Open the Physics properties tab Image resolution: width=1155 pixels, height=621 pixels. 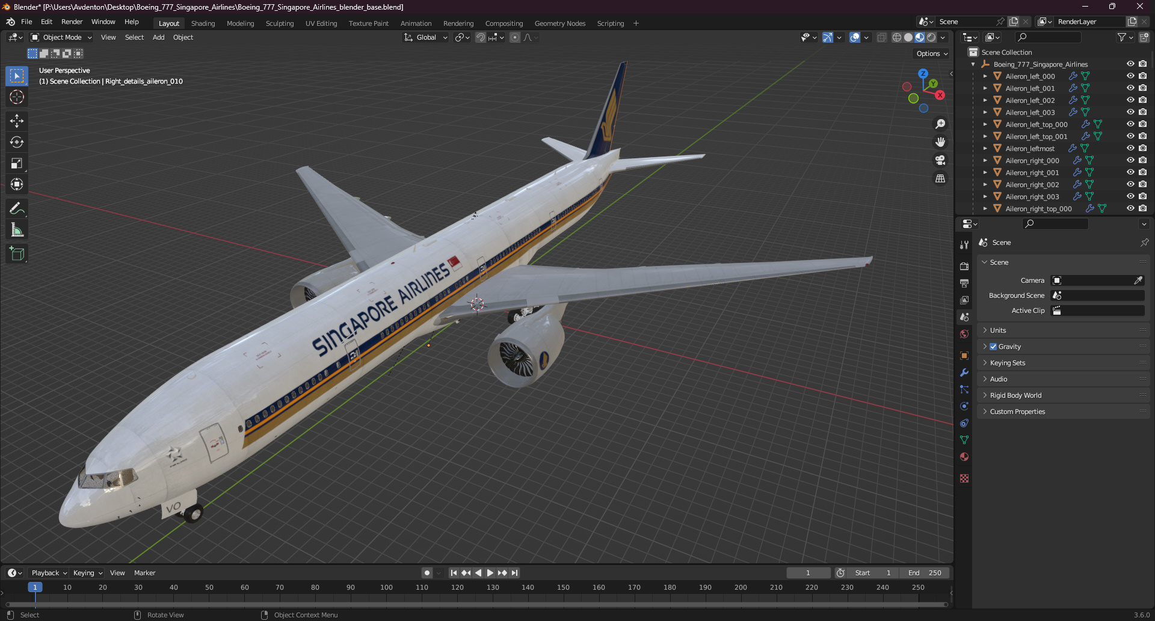click(964, 406)
